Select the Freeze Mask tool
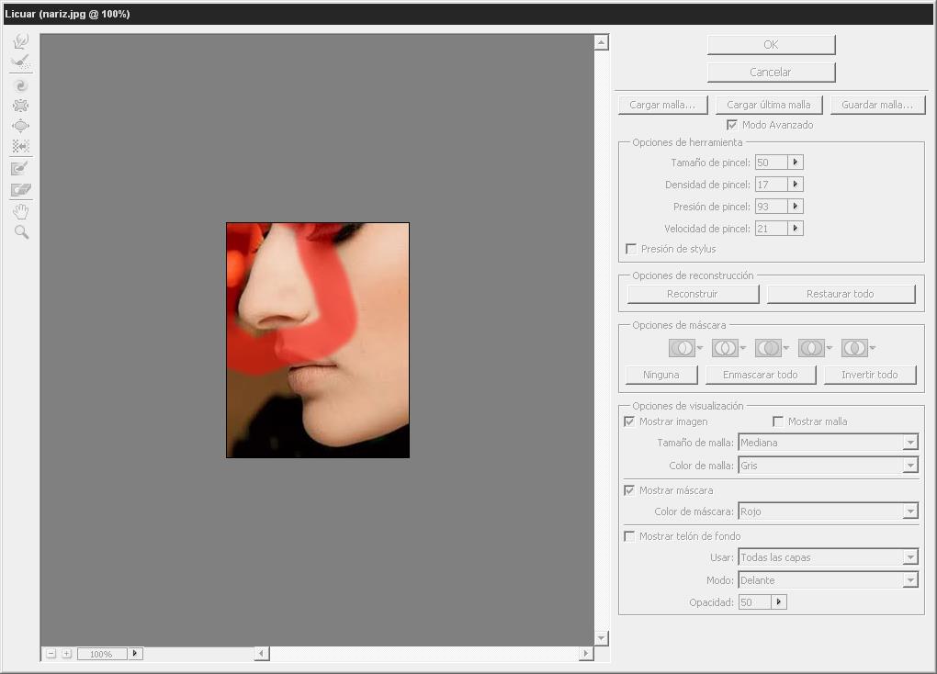The image size is (937, 674). pyautogui.click(x=21, y=168)
